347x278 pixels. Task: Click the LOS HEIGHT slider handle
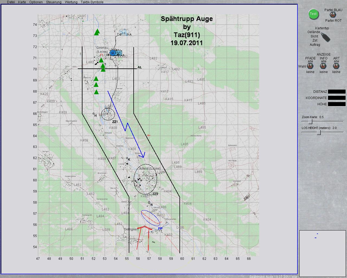[319, 132]
